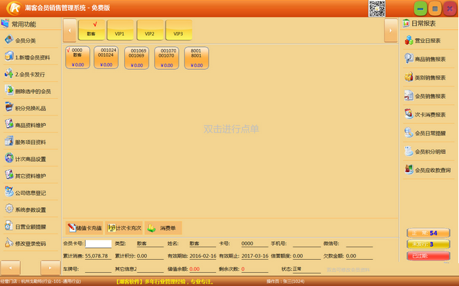Click 经营门店 status bar entry
459x286 pixels.
[41, 282]
